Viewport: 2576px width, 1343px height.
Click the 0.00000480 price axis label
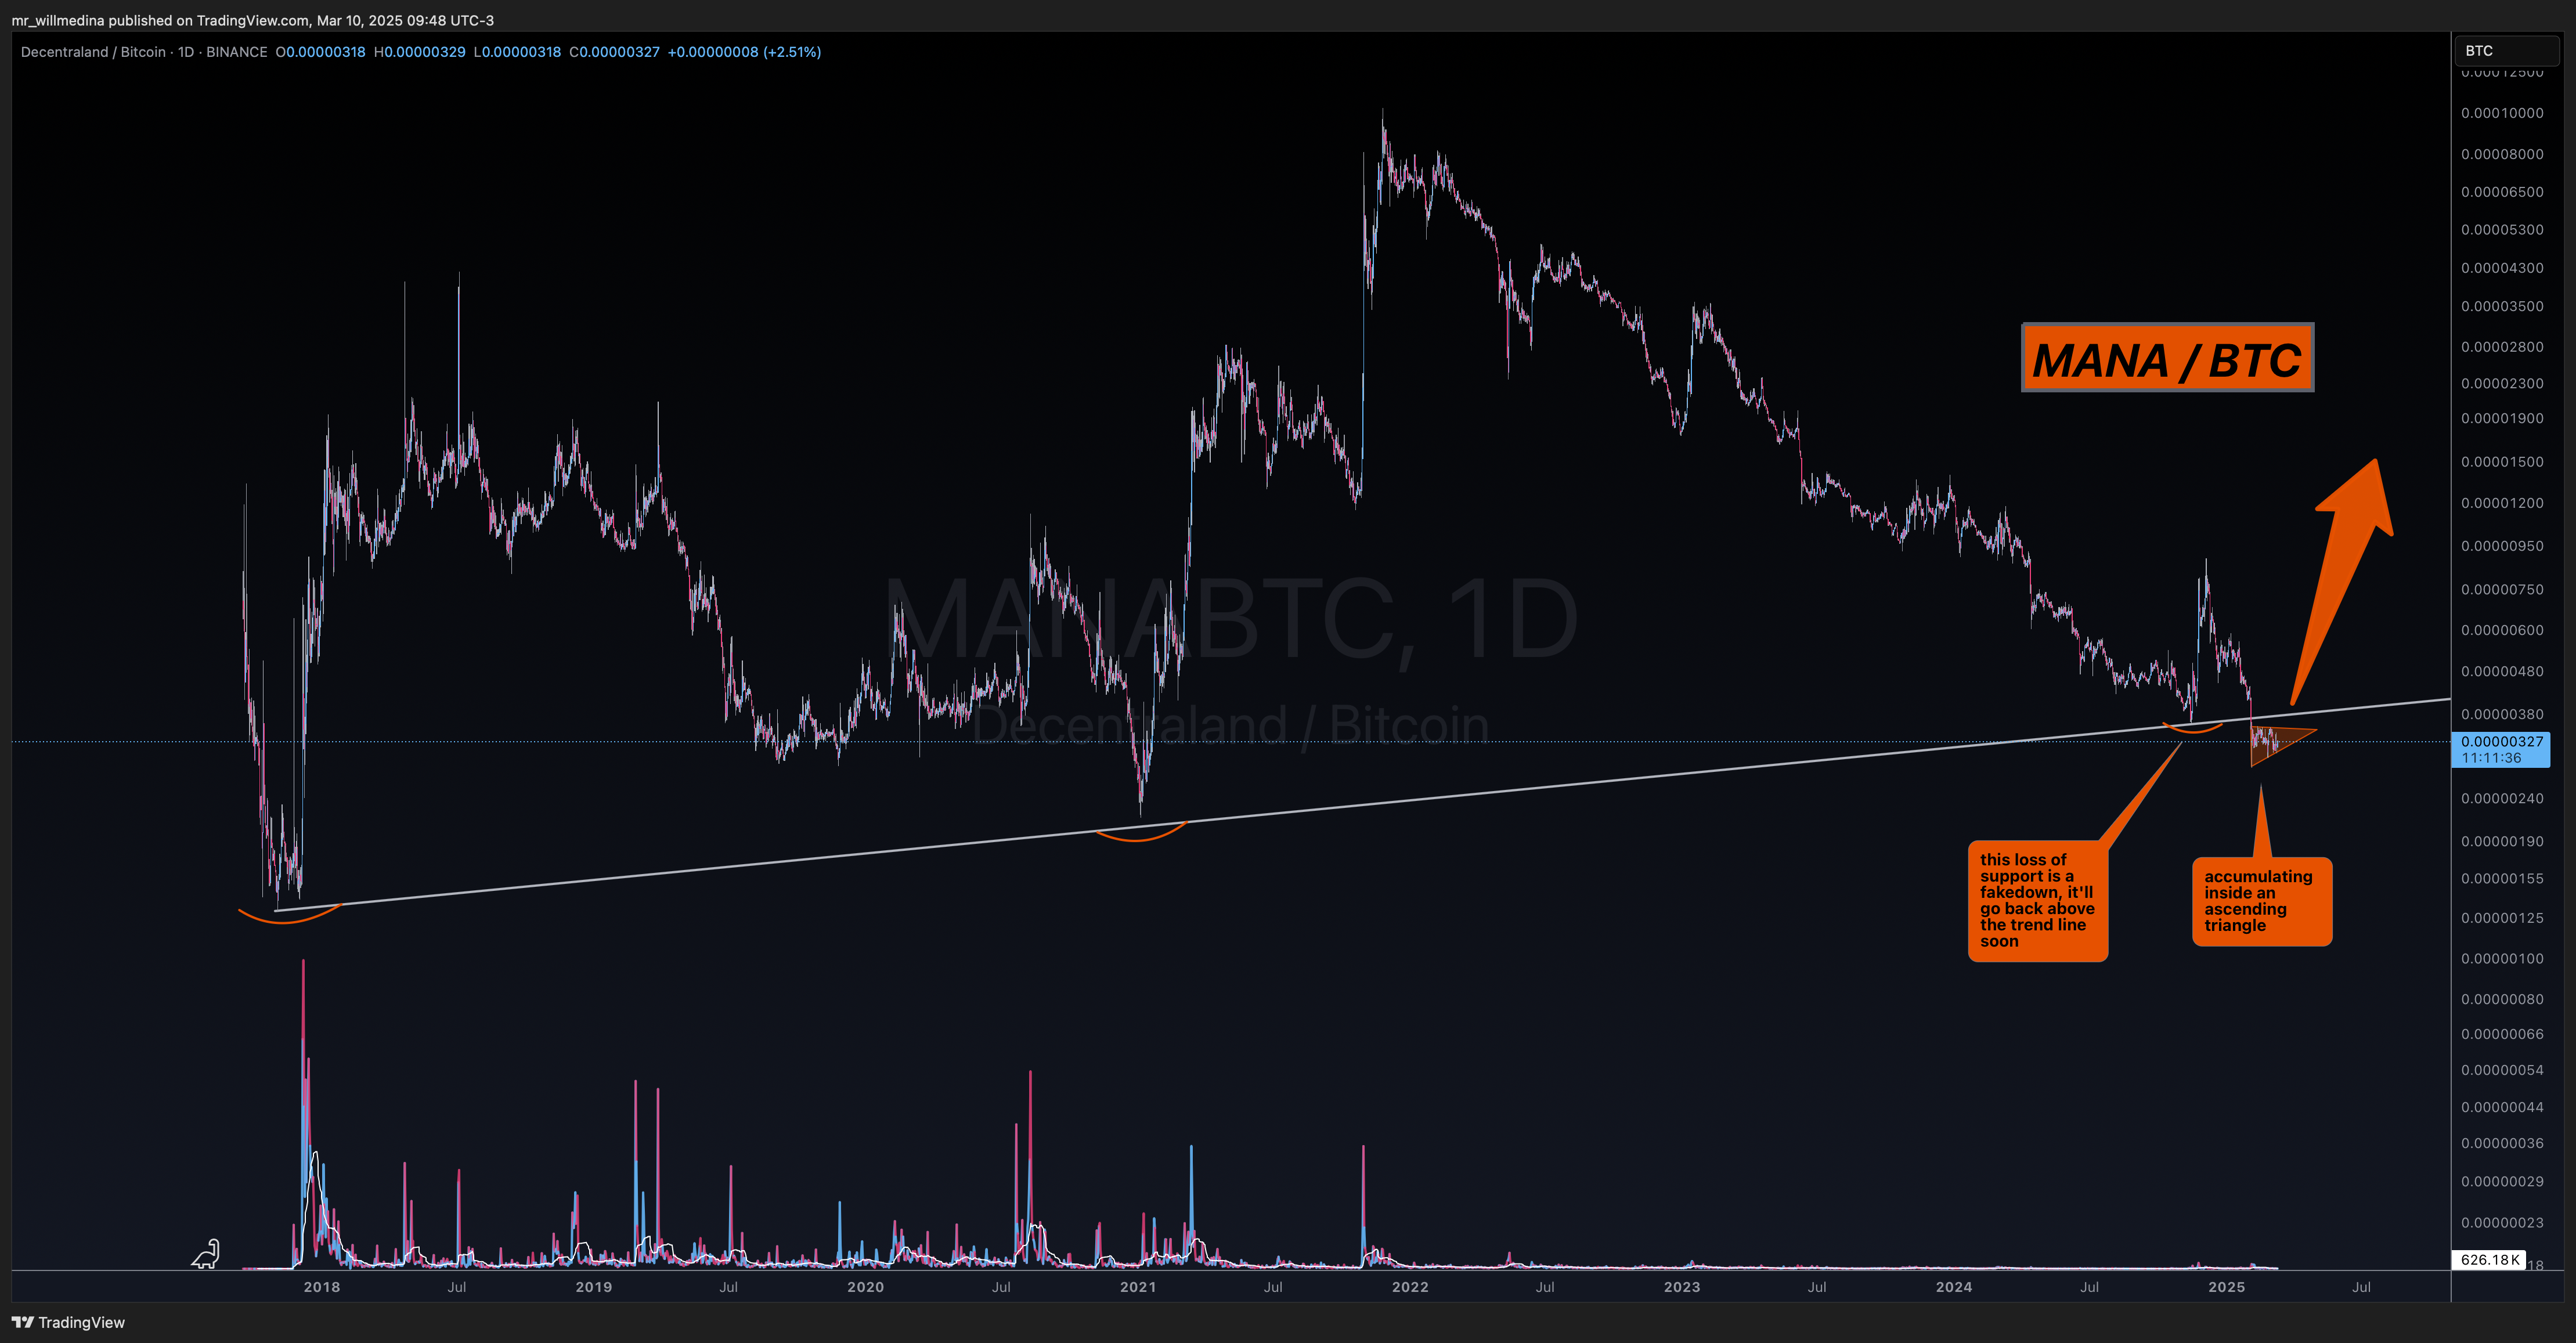[2502, 671]
